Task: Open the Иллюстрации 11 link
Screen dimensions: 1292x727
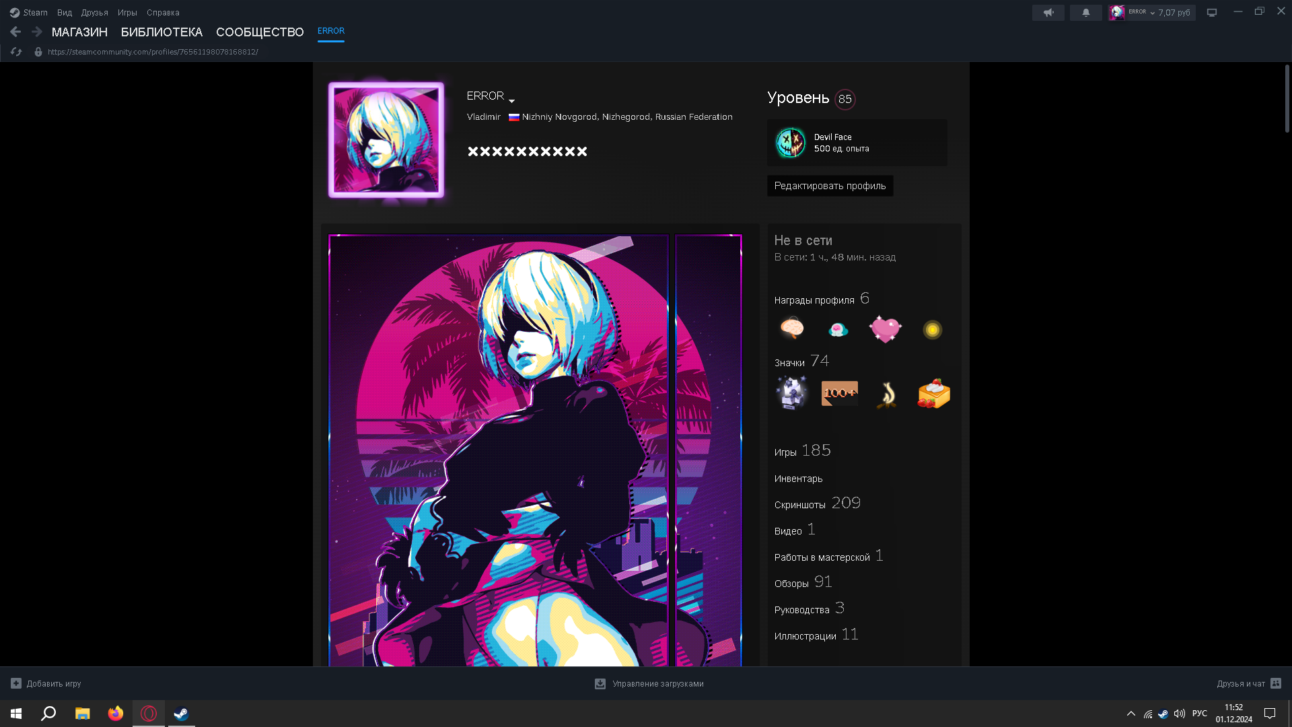Action: tap(816, 635)
